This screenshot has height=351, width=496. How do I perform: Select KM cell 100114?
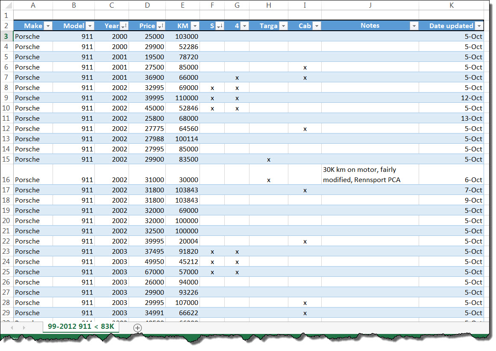[x=182, y=139]
